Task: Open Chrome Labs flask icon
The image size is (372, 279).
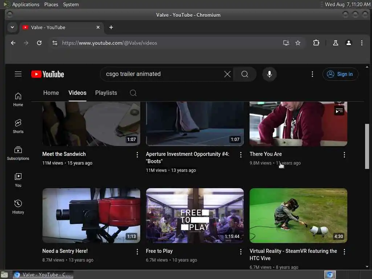Action: 335,43
